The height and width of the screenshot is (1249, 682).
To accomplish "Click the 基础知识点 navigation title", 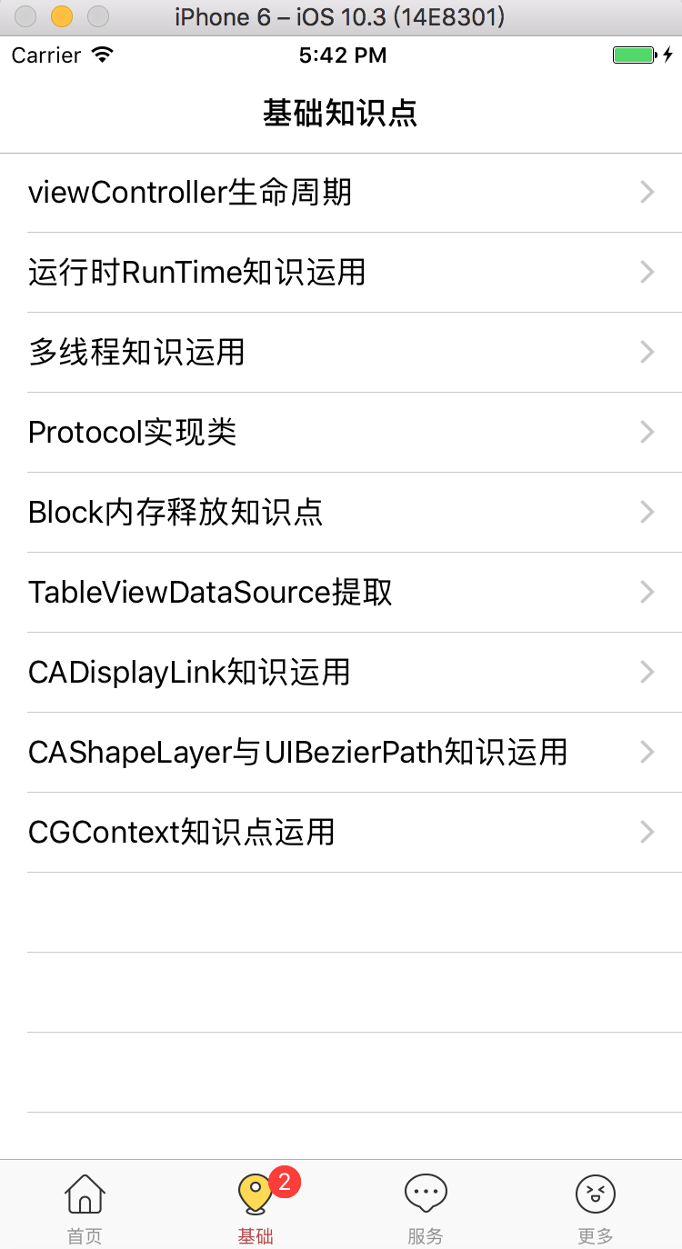I will click(x=340, y=114).
